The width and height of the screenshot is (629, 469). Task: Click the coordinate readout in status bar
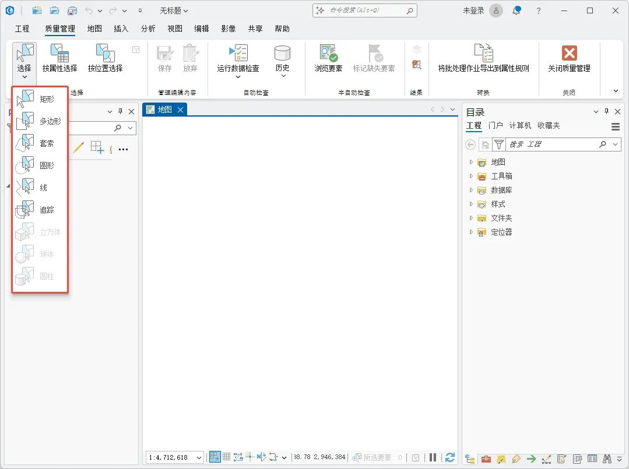coord(319,457)
